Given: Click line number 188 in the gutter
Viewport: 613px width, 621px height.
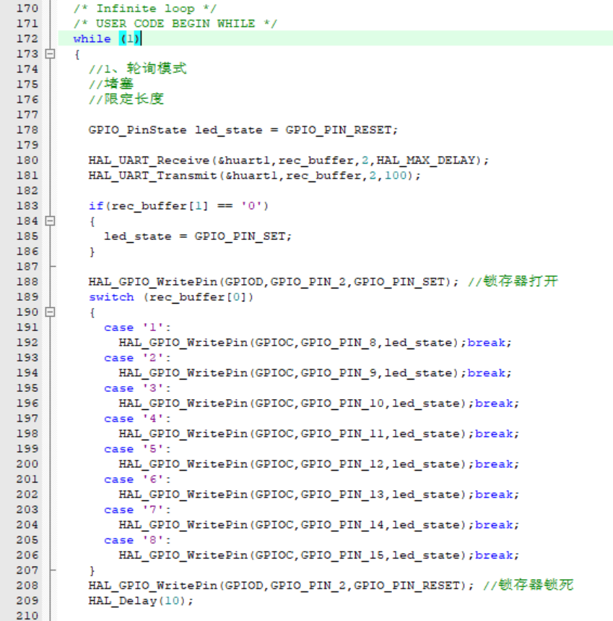Looking at the screenshot, I should pos(27,282).
